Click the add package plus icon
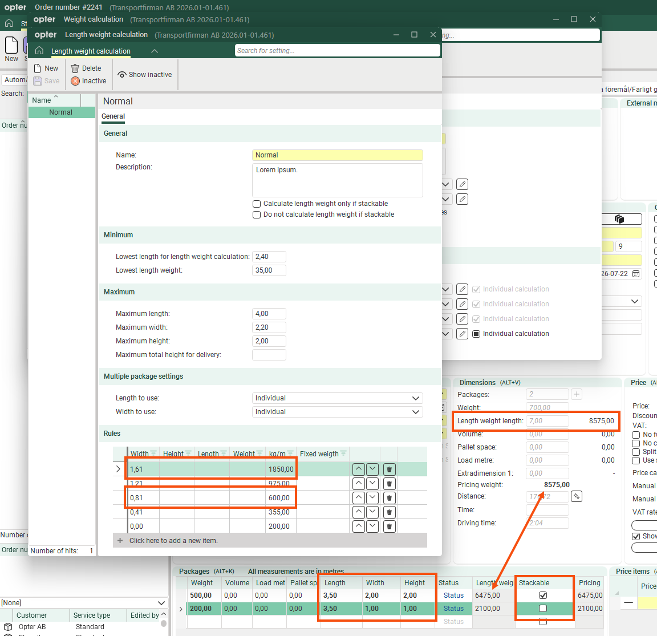Image resolution: width=657 pixels, height=636 pixels. [577, 394]
